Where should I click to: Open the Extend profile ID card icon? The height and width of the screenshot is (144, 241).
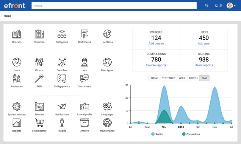point(84,106)
